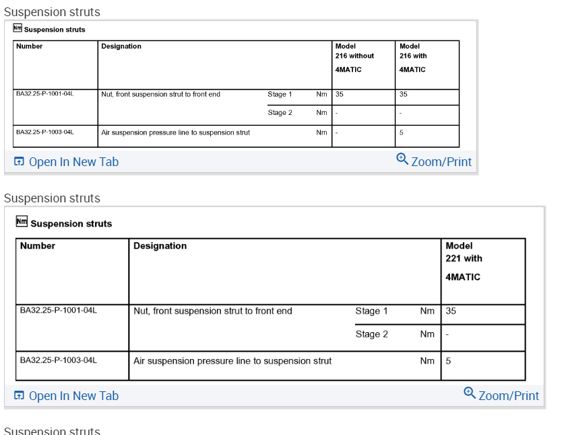Click BA32.25-P-1003-04L in the Model 221 table
The height and width of the screenshot is (435, 574).
[x=59, y=360]
